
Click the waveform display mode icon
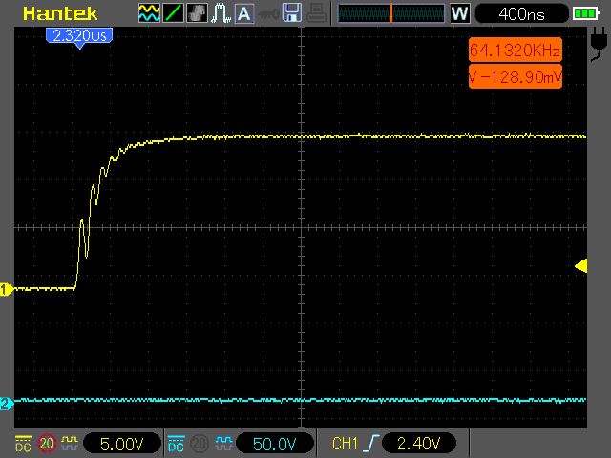[x=150, y=13]
